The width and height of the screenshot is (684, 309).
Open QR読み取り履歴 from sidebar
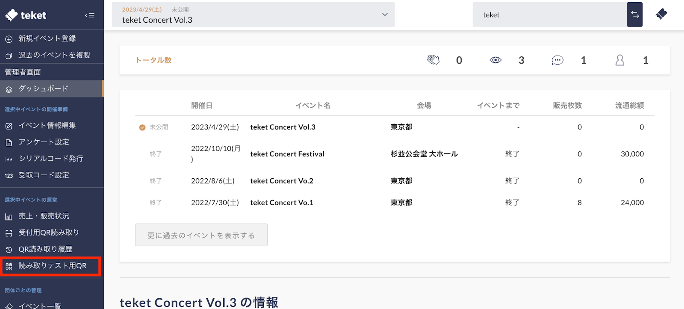[45, 249]
